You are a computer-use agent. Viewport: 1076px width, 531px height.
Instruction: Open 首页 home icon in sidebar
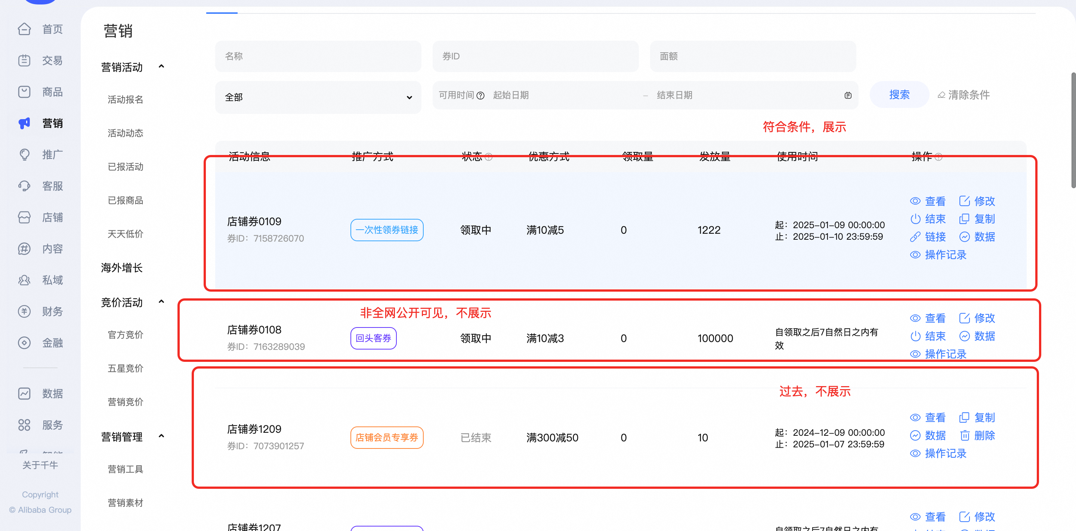[24, 29]
